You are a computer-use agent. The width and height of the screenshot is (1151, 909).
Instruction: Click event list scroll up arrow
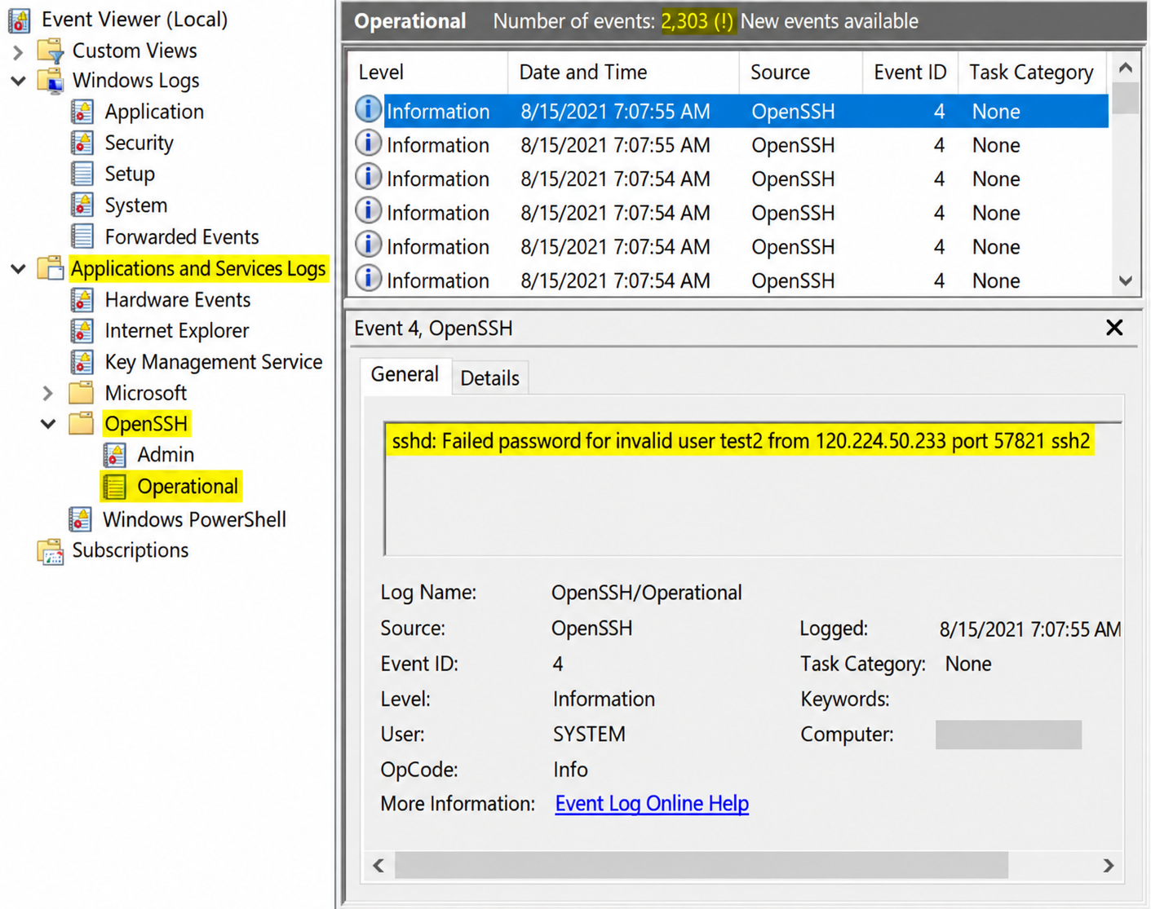click(x=1126, y=68)
